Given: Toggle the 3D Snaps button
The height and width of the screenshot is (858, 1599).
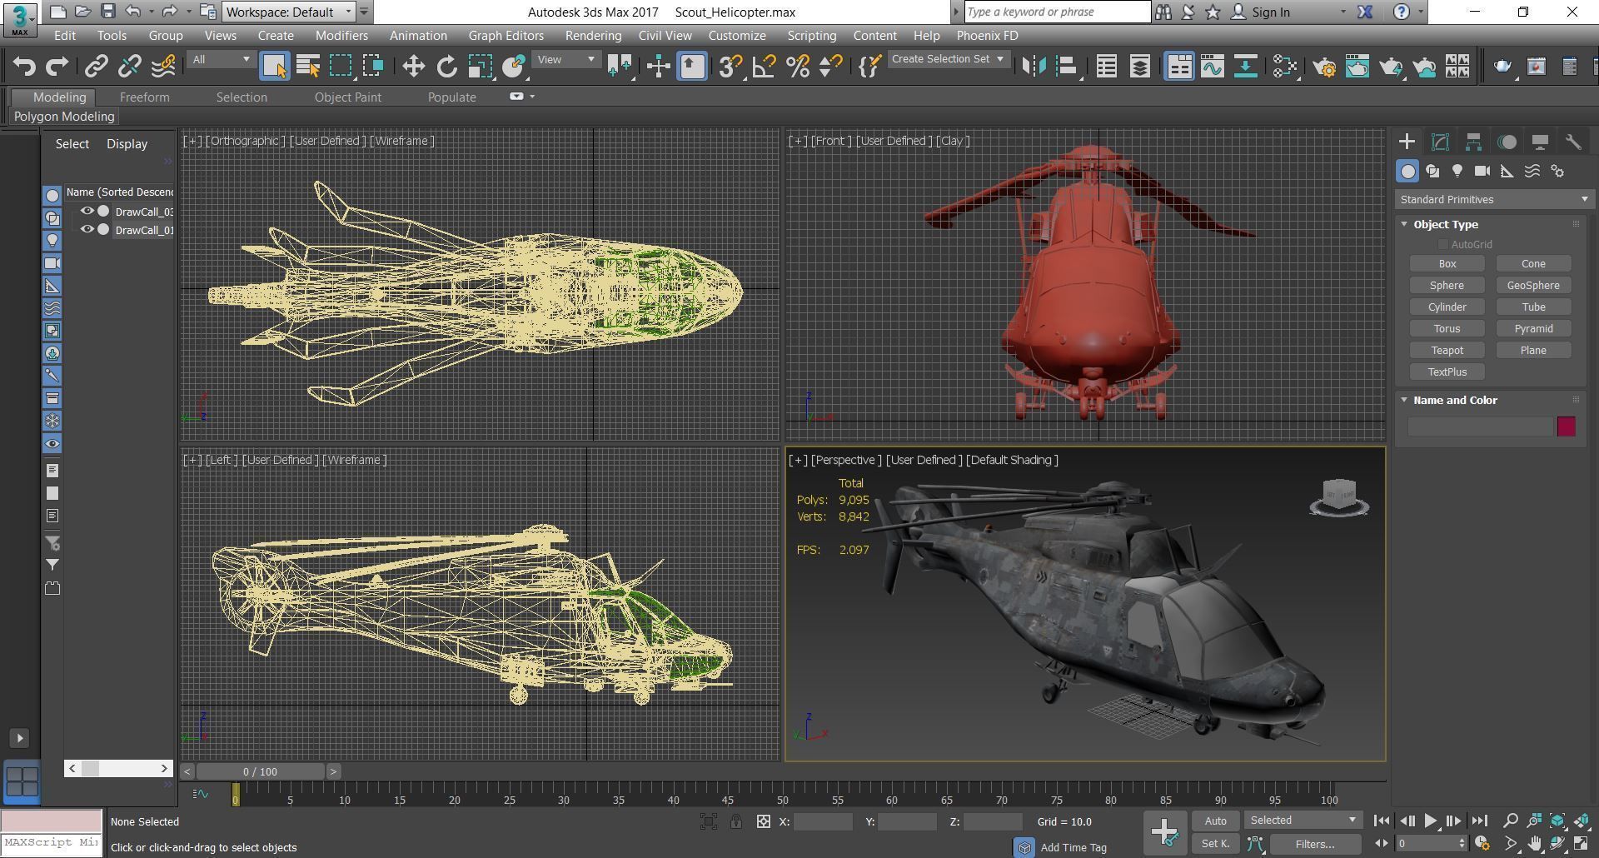Looking at the screenshot, I should (x=730, y=67).
